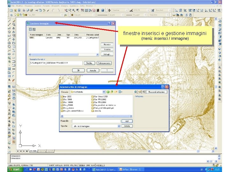
Task: Click the Sfoglia... button
Action: tap(89, 63)
